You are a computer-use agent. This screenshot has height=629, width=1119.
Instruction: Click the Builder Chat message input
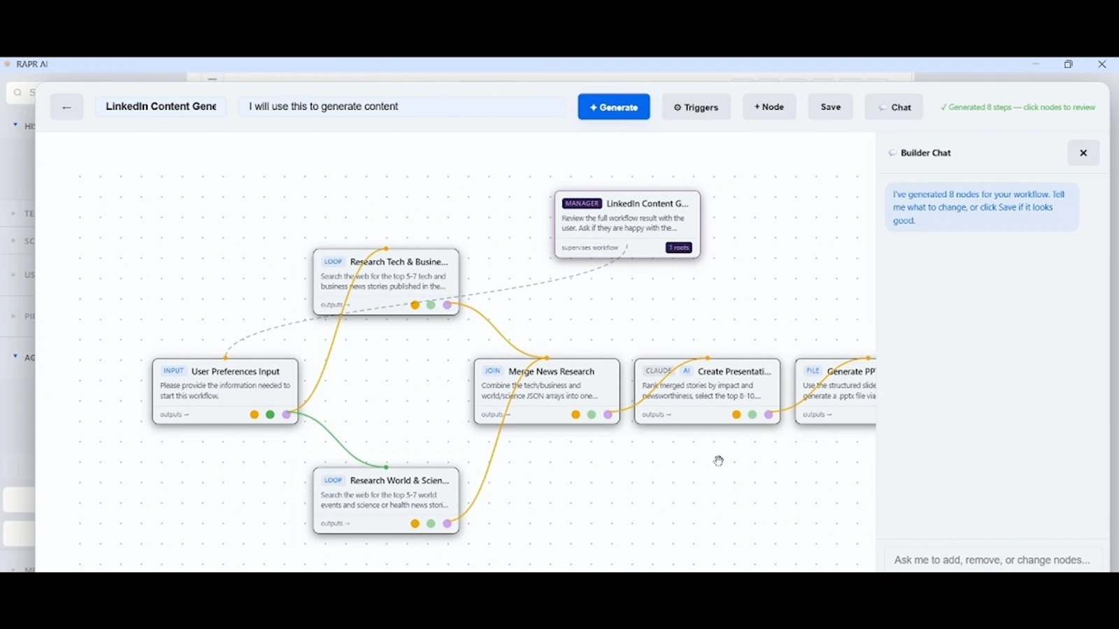point(992,560)
